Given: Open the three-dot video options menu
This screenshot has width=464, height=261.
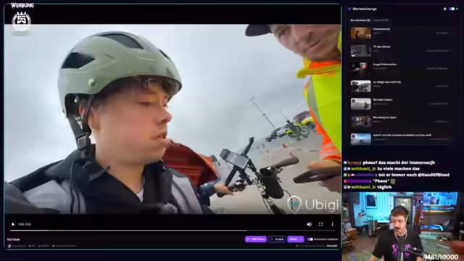Looking at the screenshot, I should (x=332, y=224).
